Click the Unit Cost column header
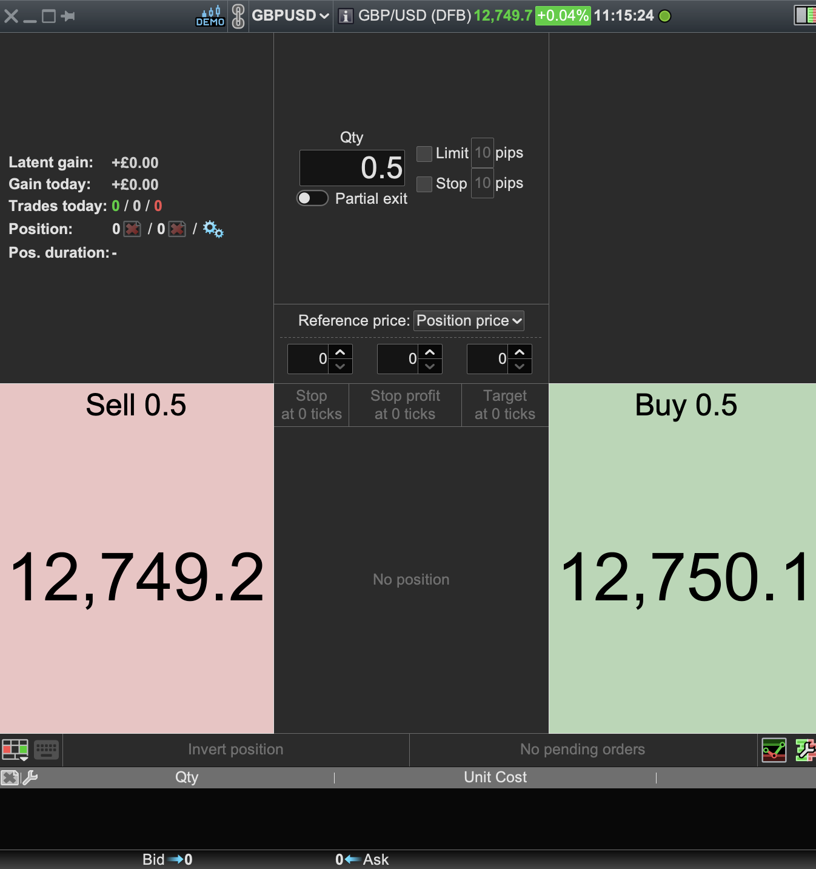 (495, 777)
